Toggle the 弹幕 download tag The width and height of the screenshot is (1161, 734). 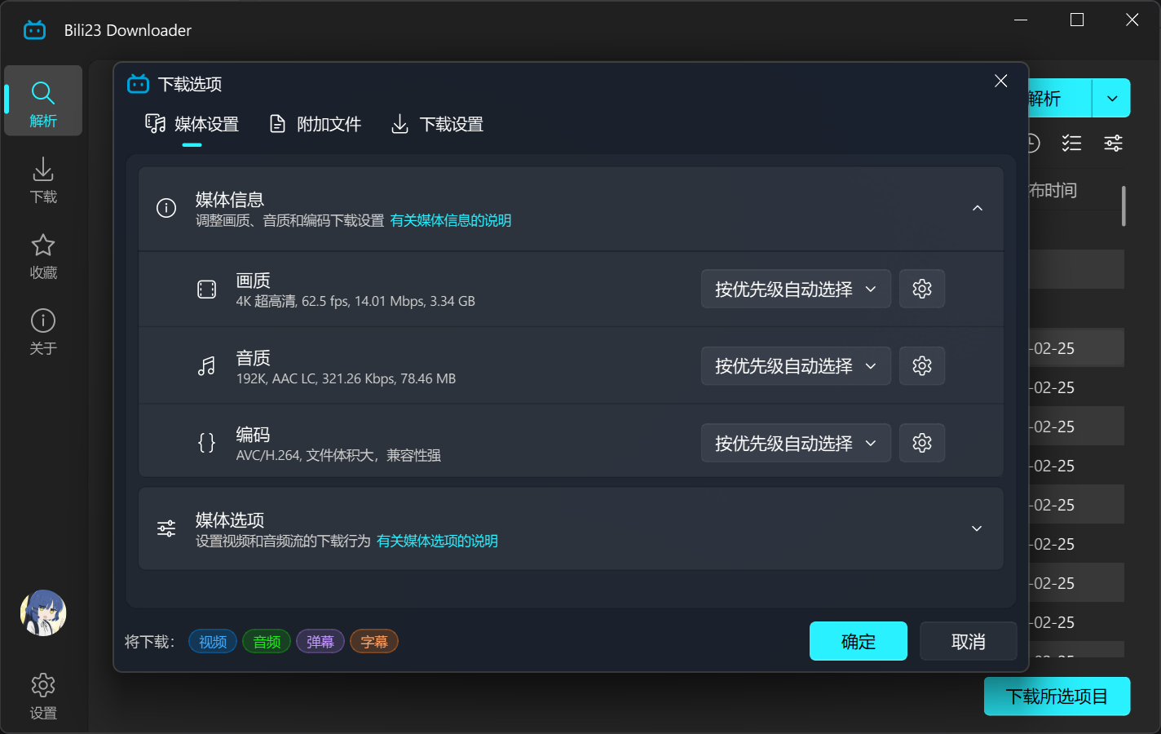[x=320, y=642]
